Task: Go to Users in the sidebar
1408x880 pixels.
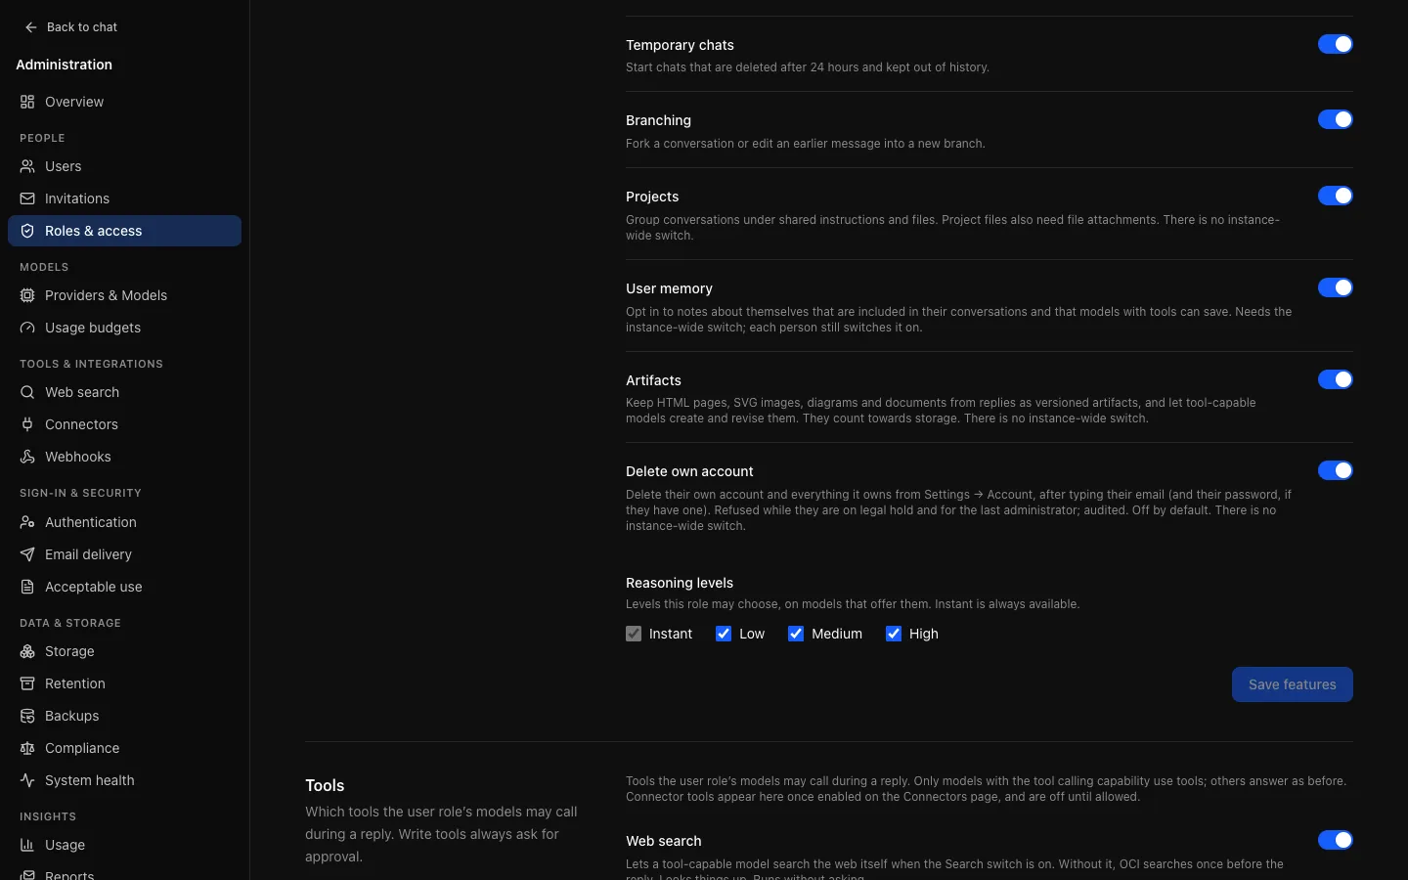Action: 124,166
